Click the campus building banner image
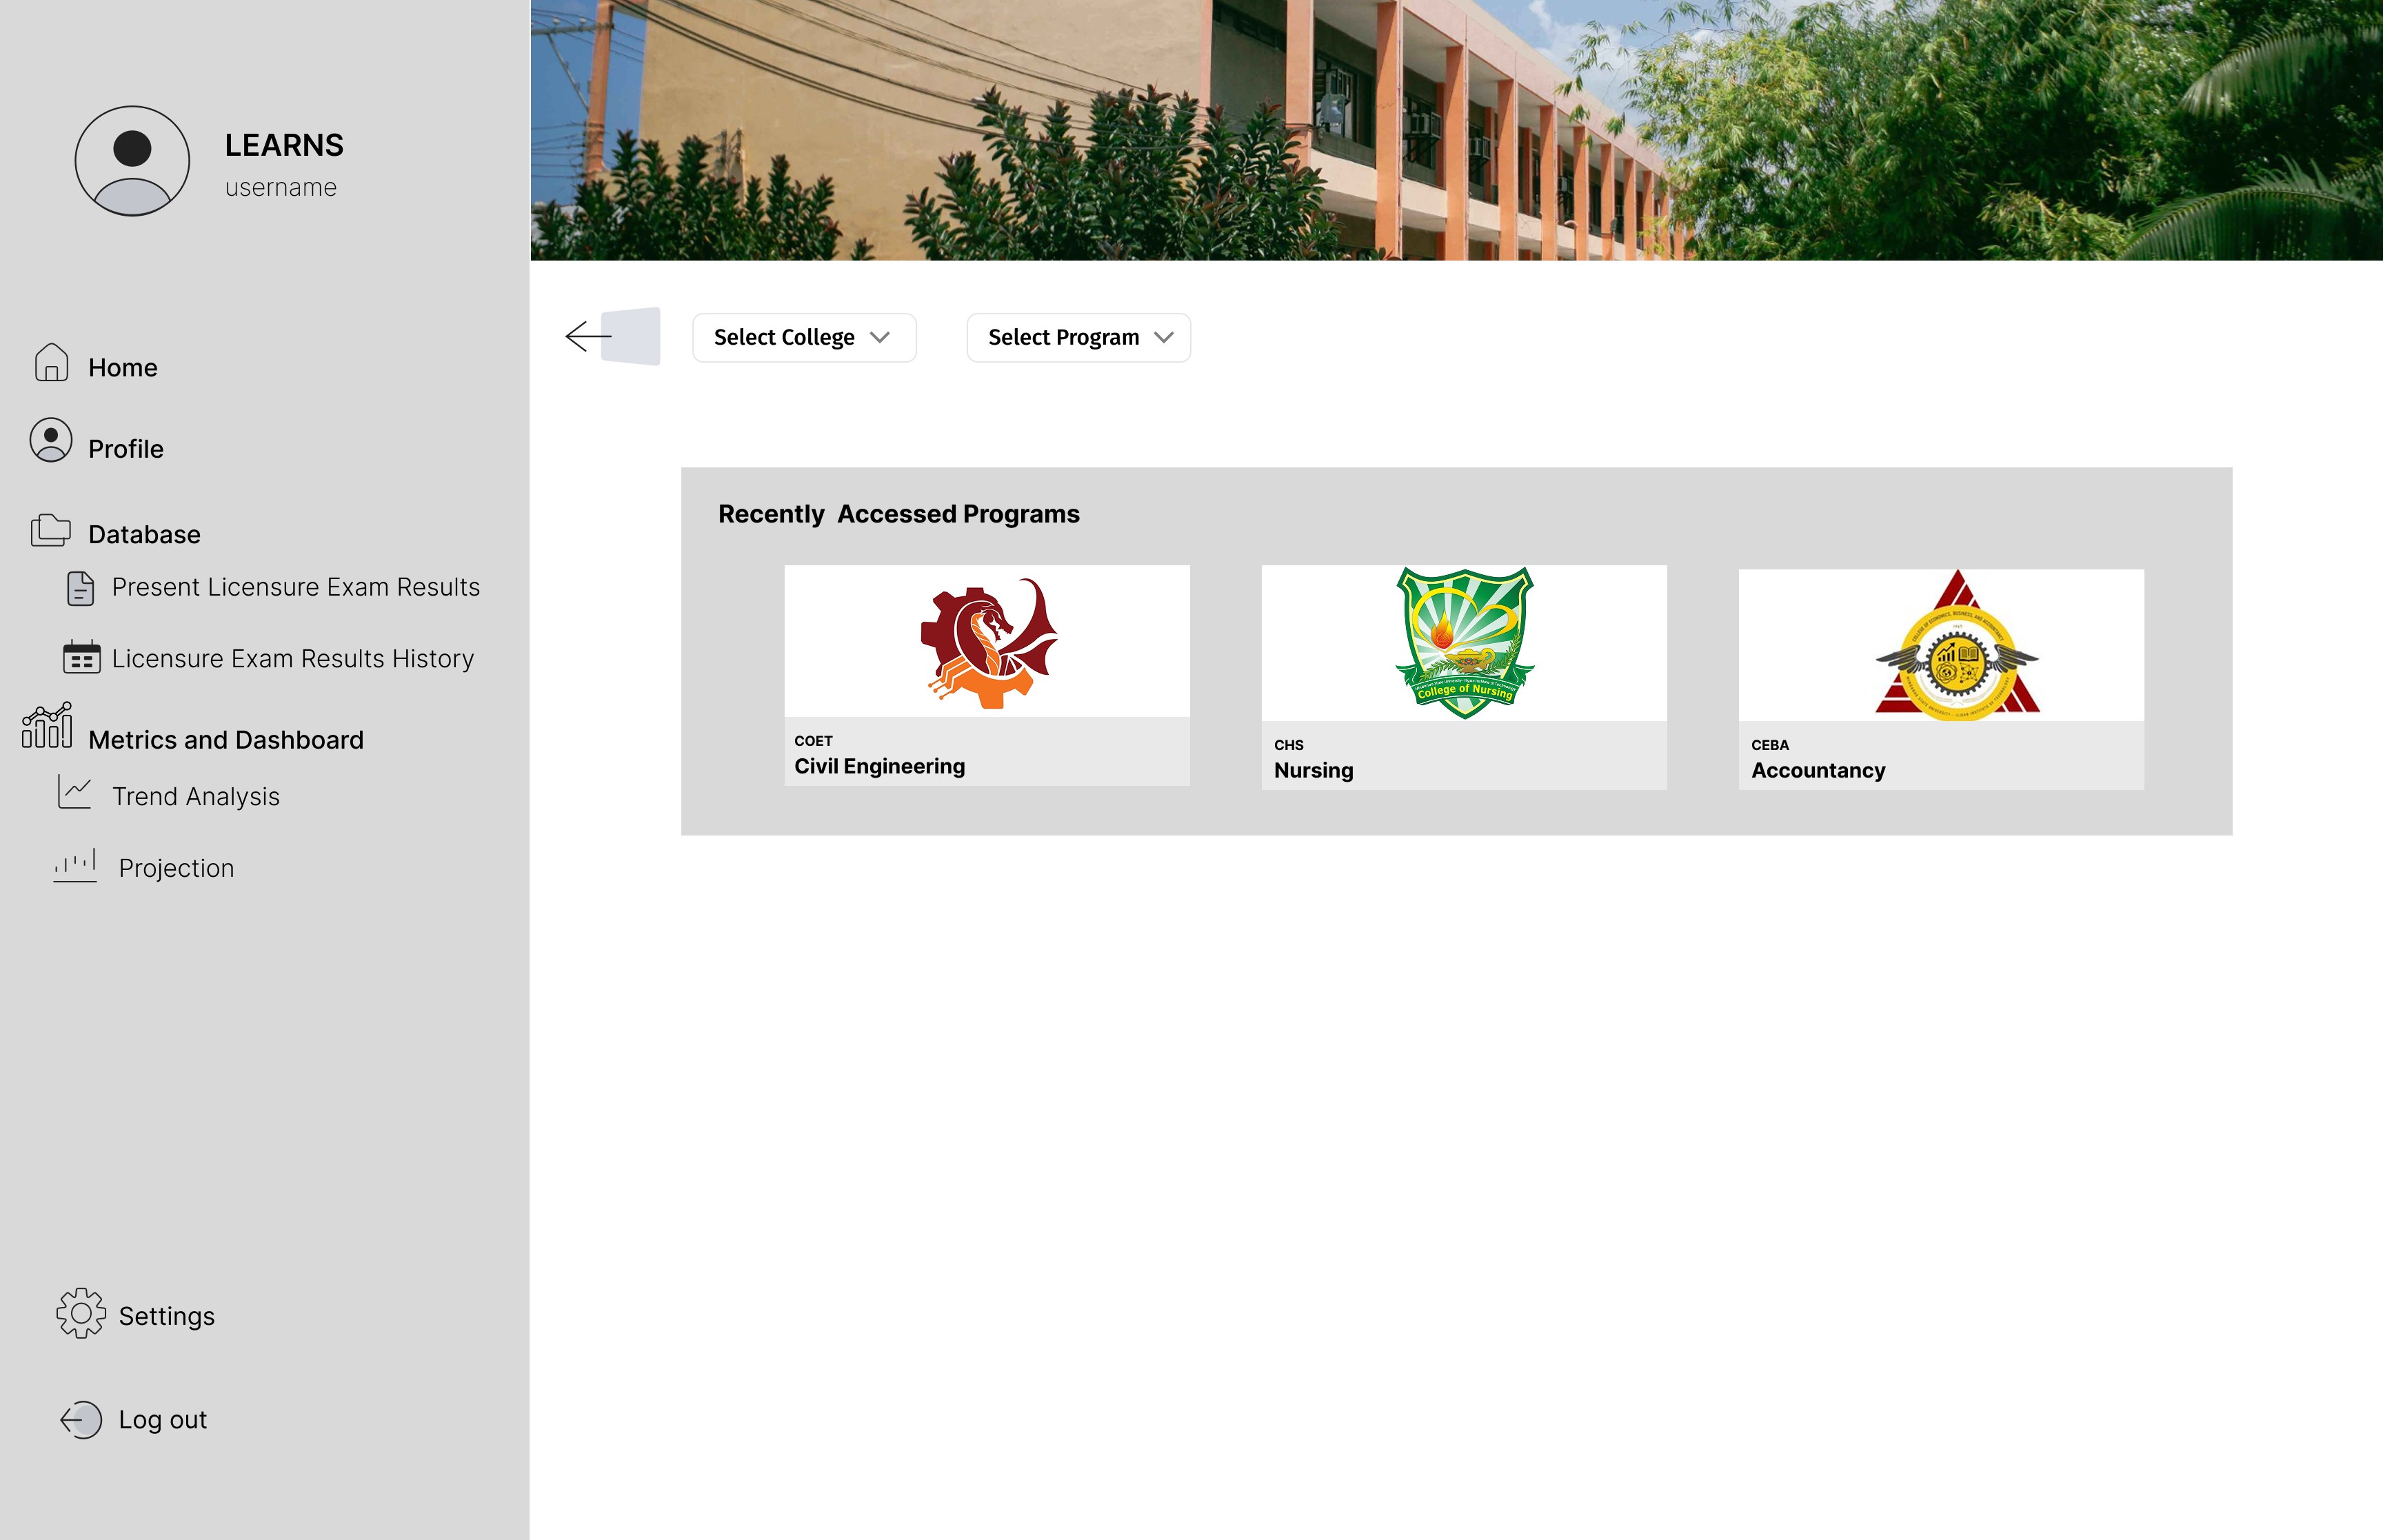 (x=1456, y=130)
